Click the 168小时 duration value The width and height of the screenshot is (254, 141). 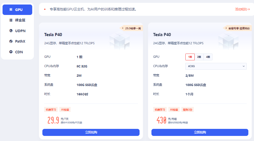coord(82,94)
